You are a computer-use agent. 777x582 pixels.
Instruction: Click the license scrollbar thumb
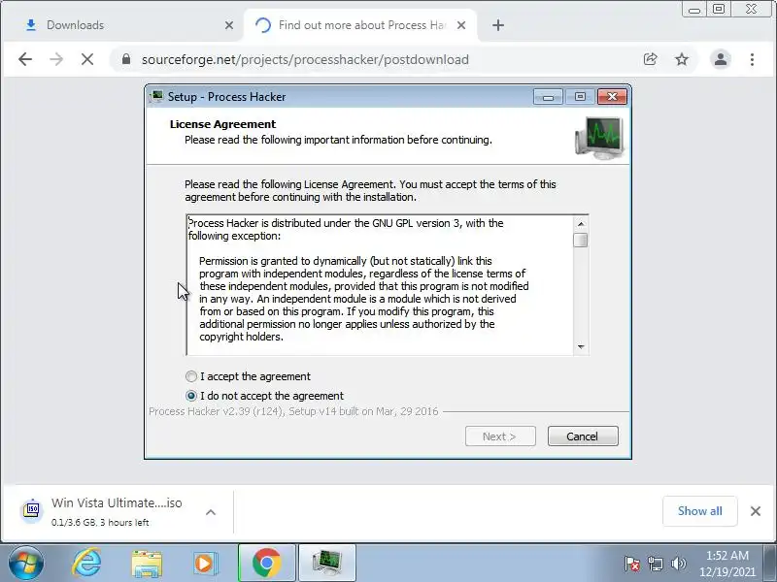[x=581, y=240]
